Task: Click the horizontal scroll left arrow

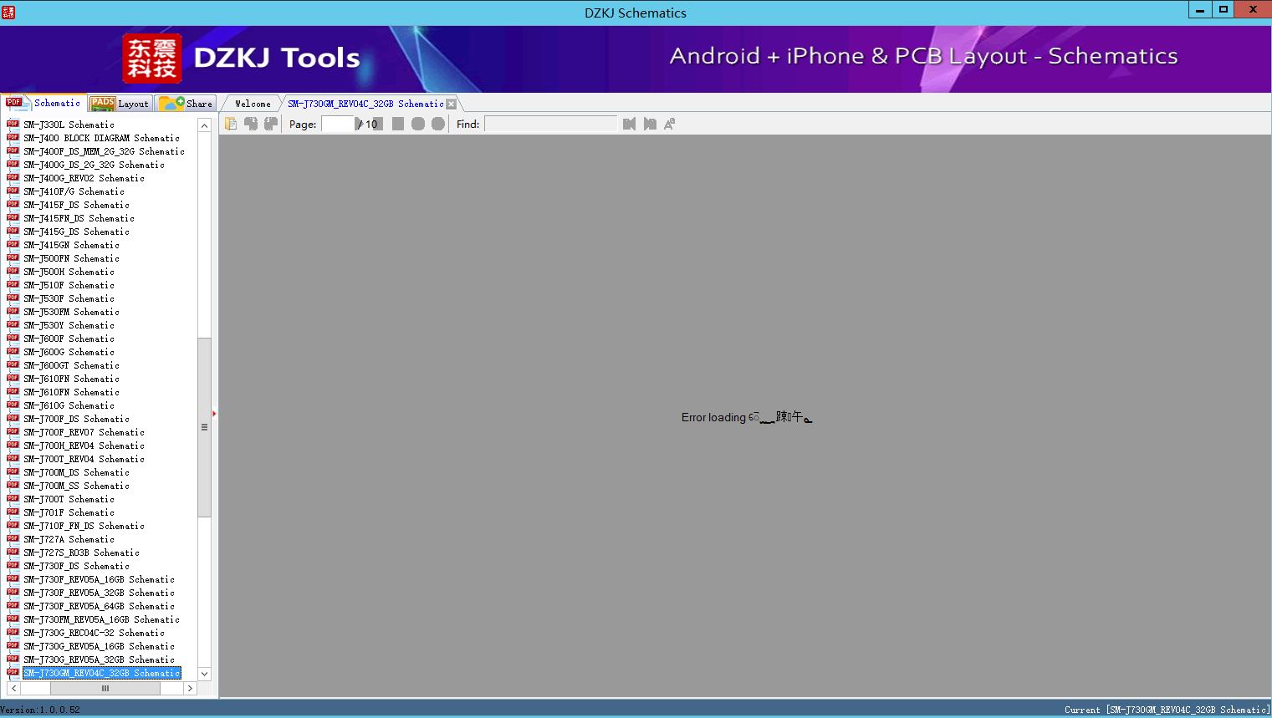Action: (x=14, y=689)
